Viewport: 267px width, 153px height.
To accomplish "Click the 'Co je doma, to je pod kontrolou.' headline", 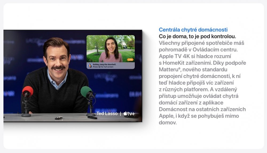I will tap(197, 36).
